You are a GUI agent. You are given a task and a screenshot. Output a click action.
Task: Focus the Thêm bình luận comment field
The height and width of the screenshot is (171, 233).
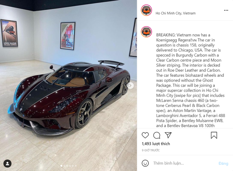click(184, 163)
